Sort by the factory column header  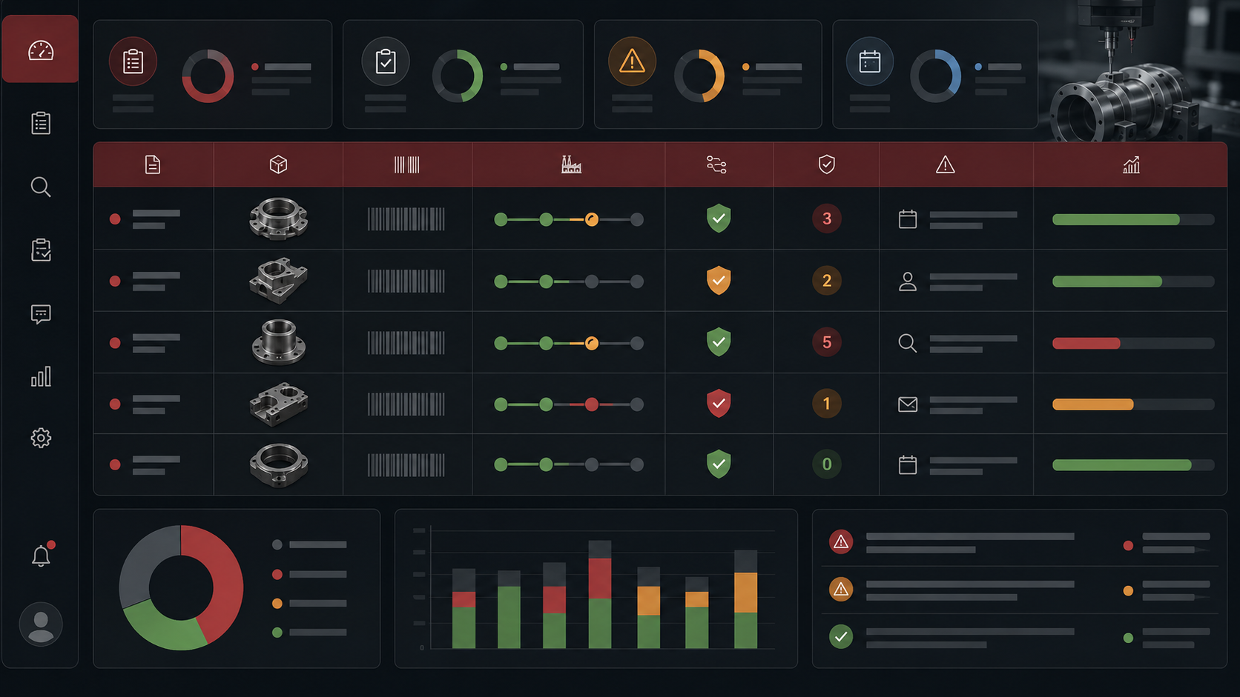[x=571, y=164]
